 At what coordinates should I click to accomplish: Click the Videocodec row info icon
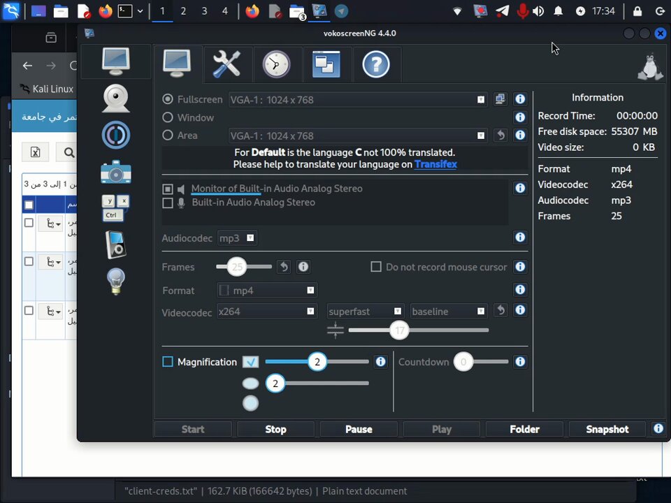pos(520,310)
